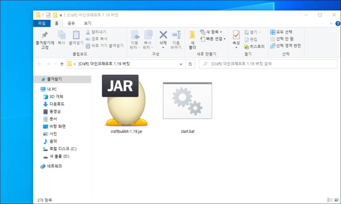Image resolution: width=341 pixels, height=204 pixels.
Task: Go up one folder level
Action: (x=62, y=64)
